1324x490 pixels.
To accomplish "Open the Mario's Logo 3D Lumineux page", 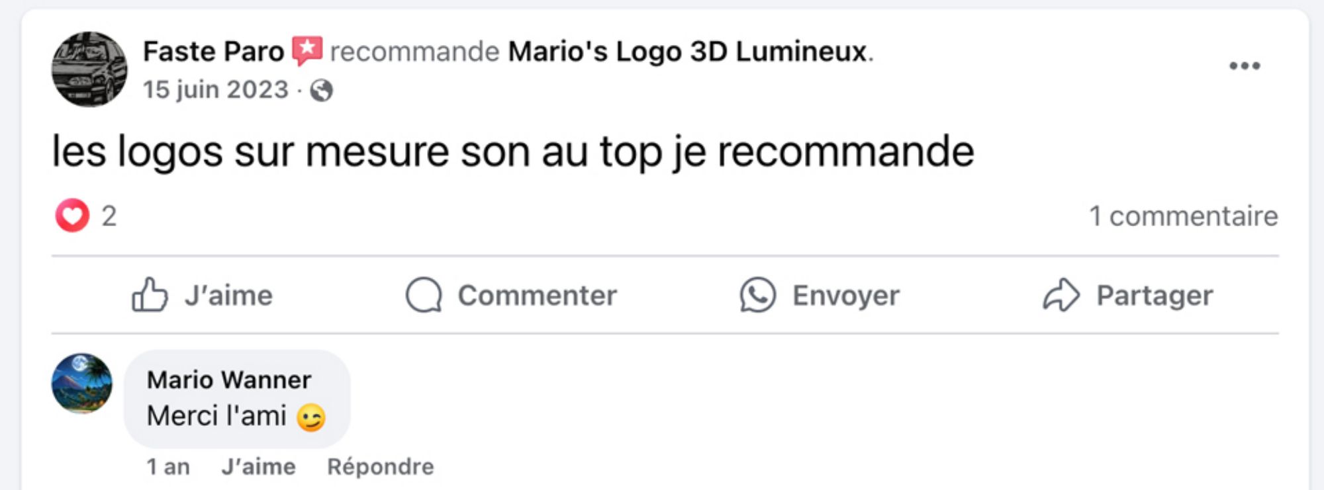I will [x=687, y=52].
